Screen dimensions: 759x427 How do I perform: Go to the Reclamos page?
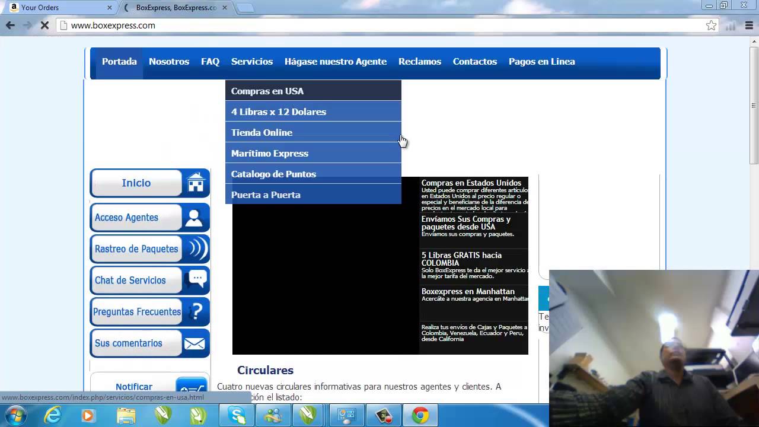click(420, 62)
